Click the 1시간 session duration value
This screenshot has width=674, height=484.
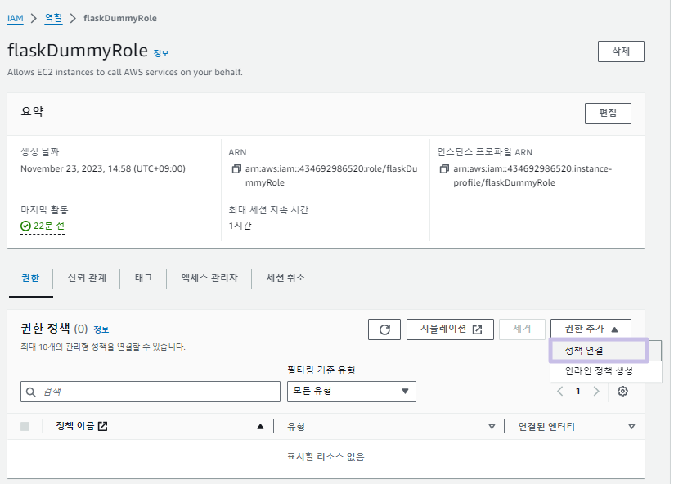click(240, 226)
